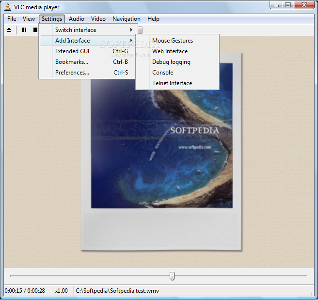Screen dimensions: 318x300
Task: Click the playback speed x1.00 in the status bar
Action: 61,291
